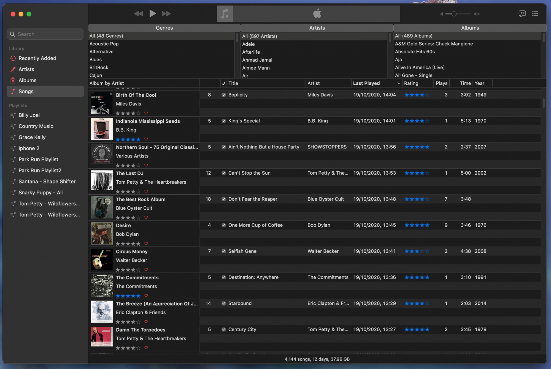The width and height of the screenshot is (551, 369).
Task: Uncheck the Selfish Gene checkbox
Action: point(223,251)
